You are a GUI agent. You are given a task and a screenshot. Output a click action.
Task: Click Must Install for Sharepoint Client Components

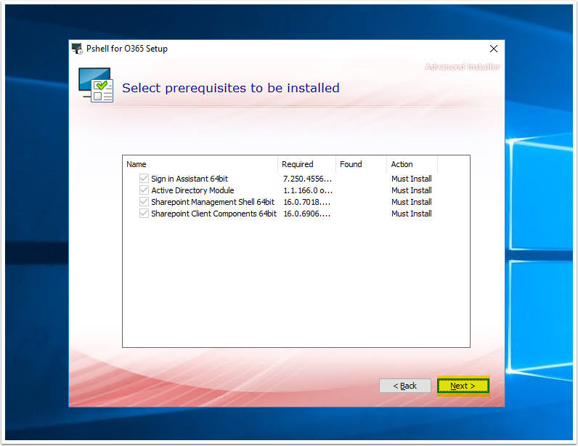point(412,214)
